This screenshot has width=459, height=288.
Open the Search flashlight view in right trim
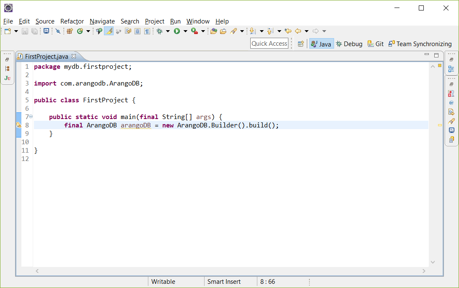[451, 121]
